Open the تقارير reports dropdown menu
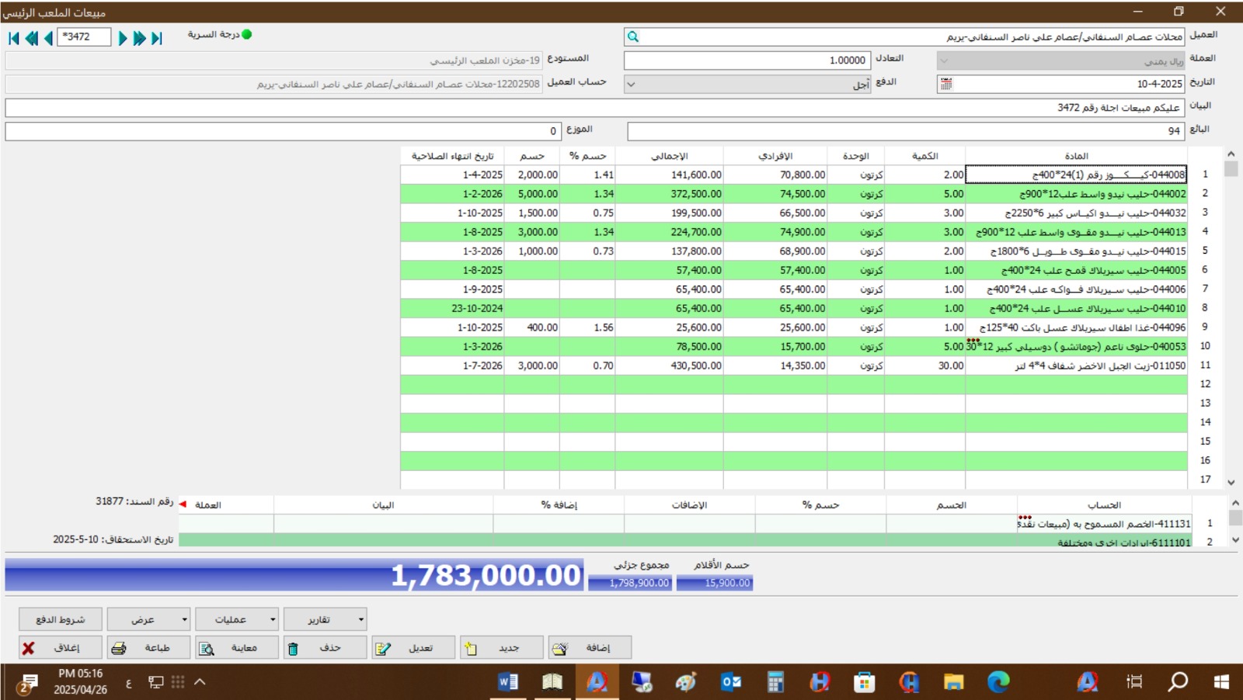The height and width of the screenshot is (700, 1243). point(325,619)
